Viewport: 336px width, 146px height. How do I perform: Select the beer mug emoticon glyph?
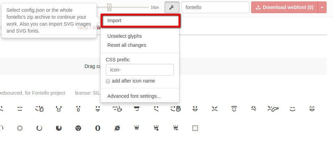(176, 109)
